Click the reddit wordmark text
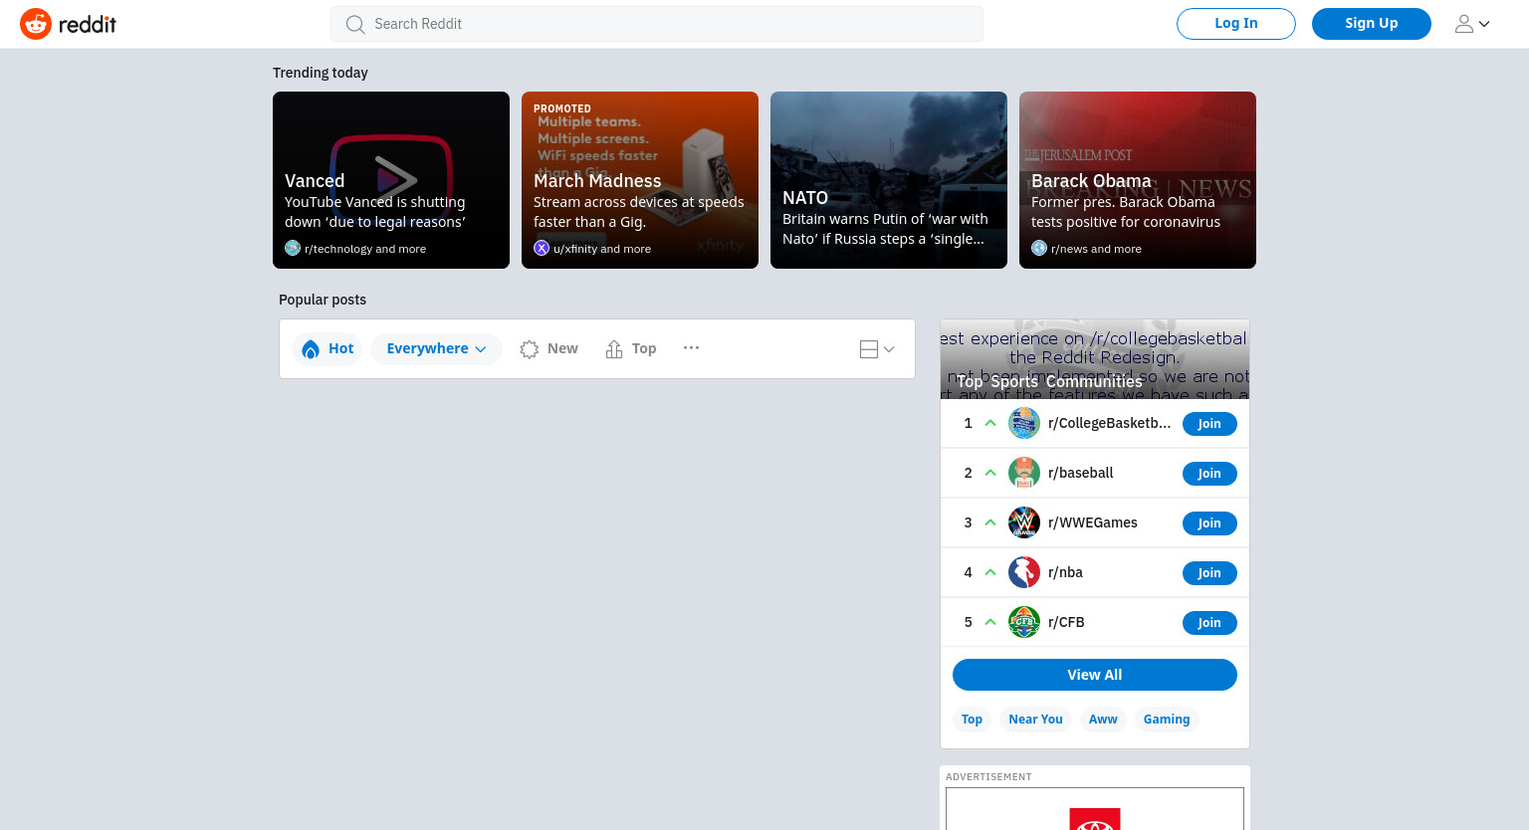This screenshot has width=1529, height=830. click(x=88, y=24)
